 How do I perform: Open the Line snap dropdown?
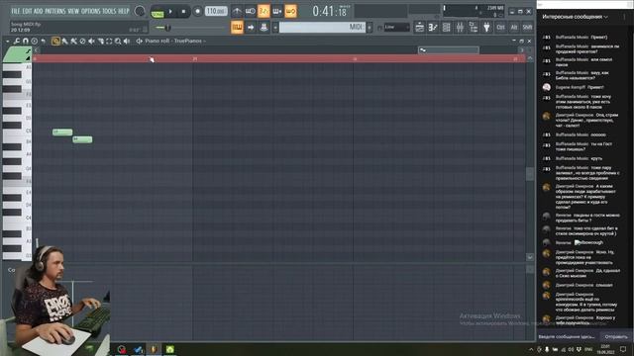(x=396, y=27)
